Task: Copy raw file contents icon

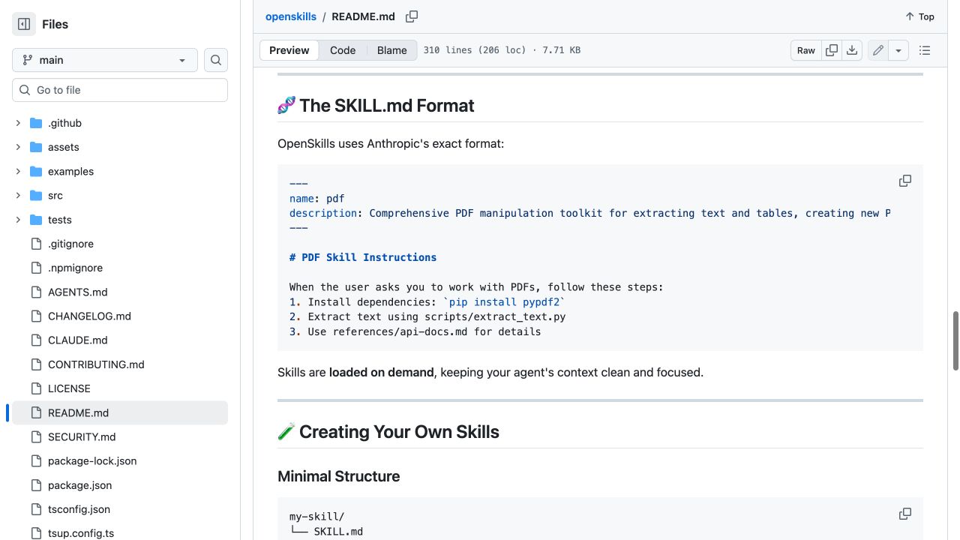Action: coord(832,50)
